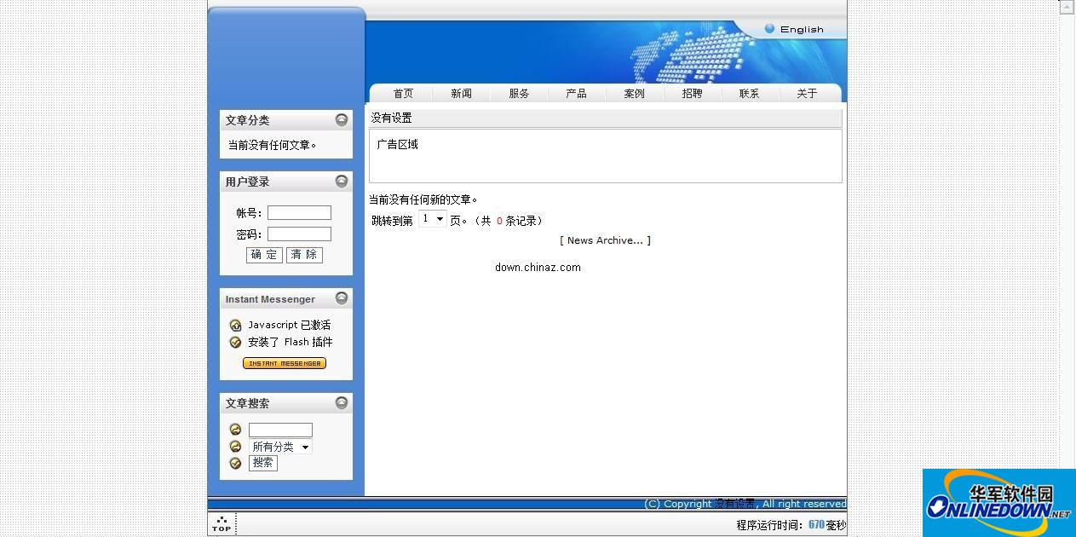
Task: Click the down.chinaz.com text
Action: (x=538, y=267)
